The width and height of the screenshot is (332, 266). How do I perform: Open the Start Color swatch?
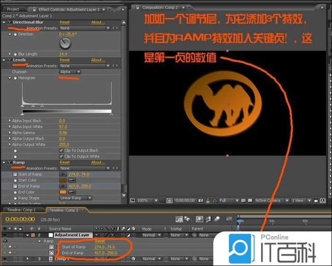(x=63, y=180)
